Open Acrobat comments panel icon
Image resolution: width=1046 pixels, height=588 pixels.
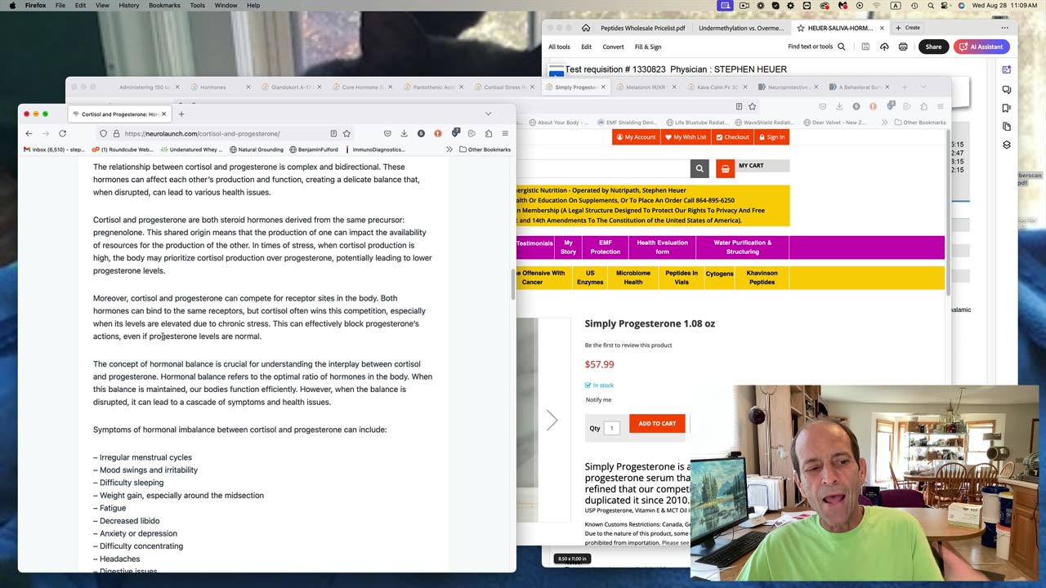[x=1007, y=90]
